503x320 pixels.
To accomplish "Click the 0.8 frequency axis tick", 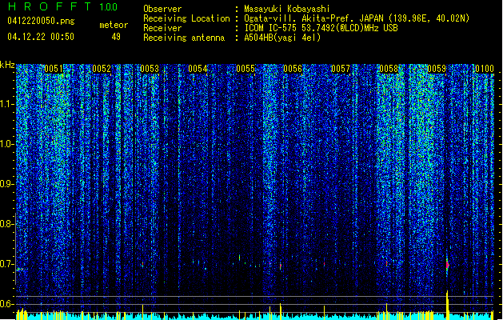I will pyautogui.click(x=8, y=224).
